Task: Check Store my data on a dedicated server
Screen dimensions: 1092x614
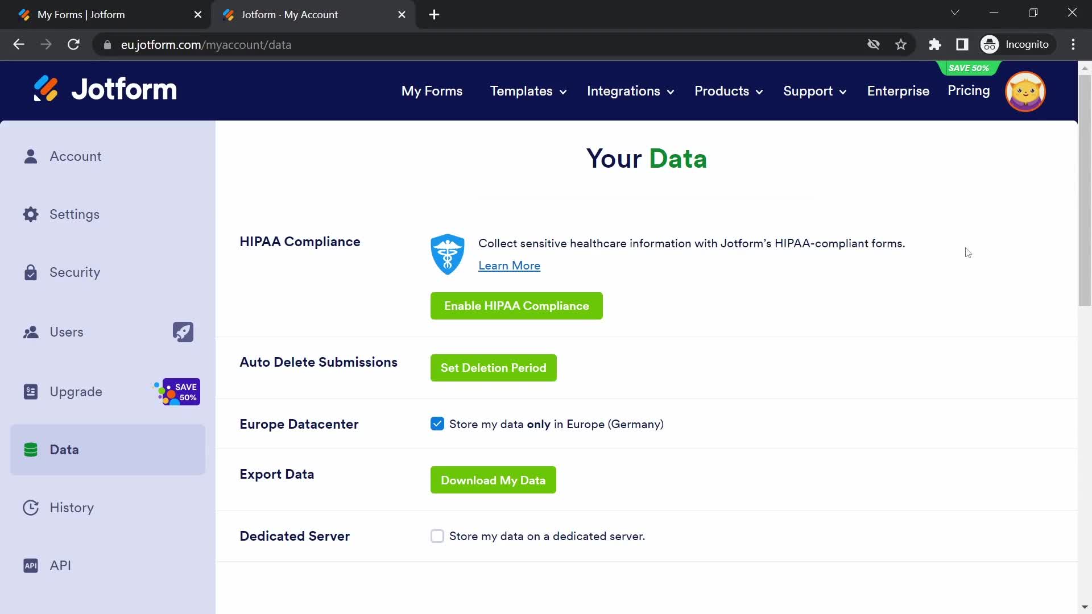Action: click(437, 536)
